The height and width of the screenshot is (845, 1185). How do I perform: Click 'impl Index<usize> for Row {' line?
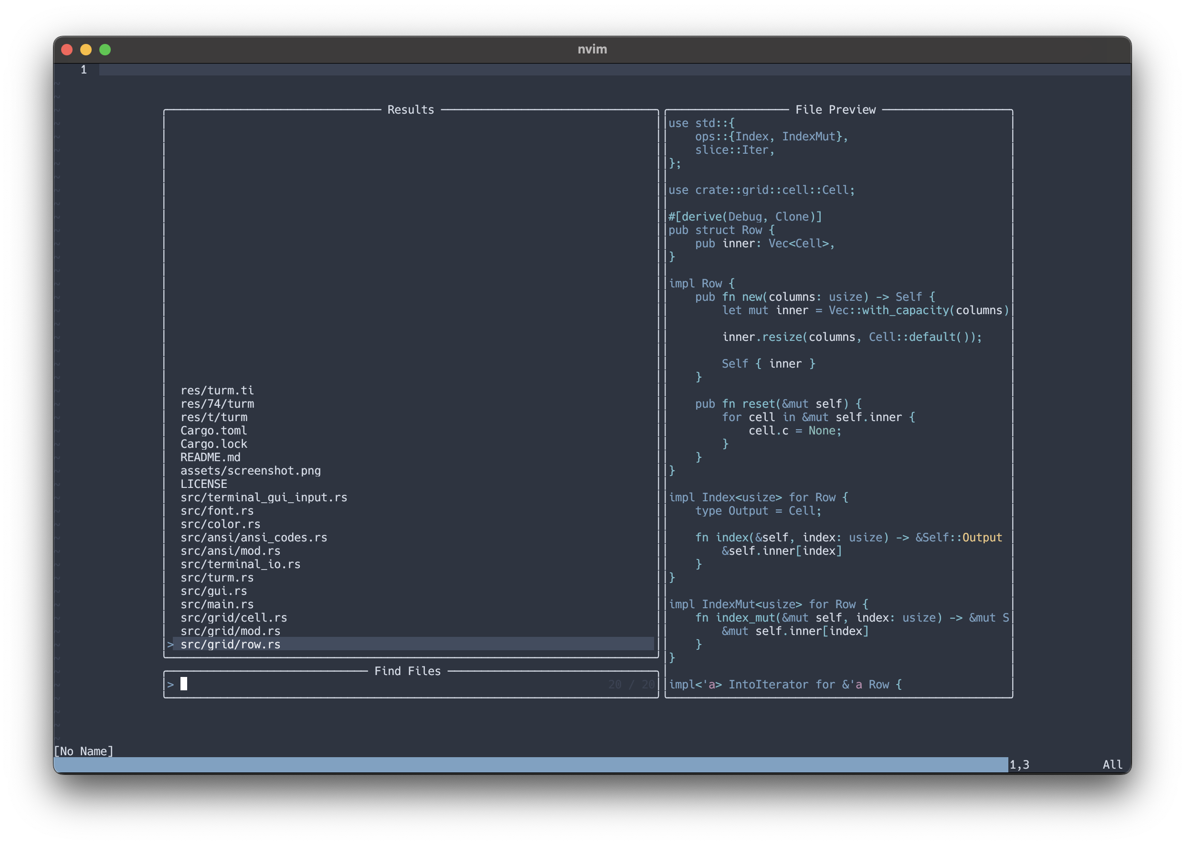758,497
